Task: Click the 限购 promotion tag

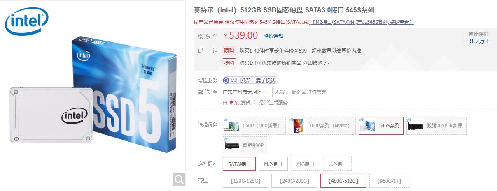Action: tap(229, 51)
